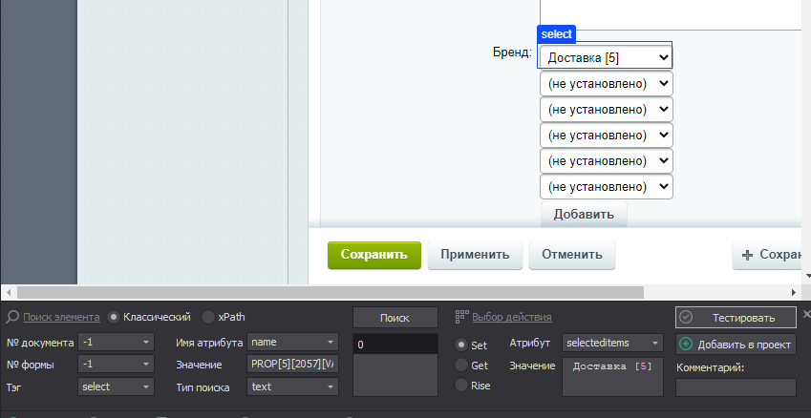Click the horizontal scrollbar right arrow
The image size is (811, 418).
(x=794, y=292)
